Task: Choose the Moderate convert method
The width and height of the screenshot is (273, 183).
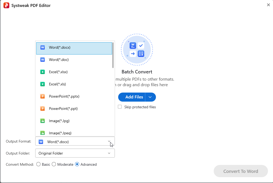Action: [54, 164]
